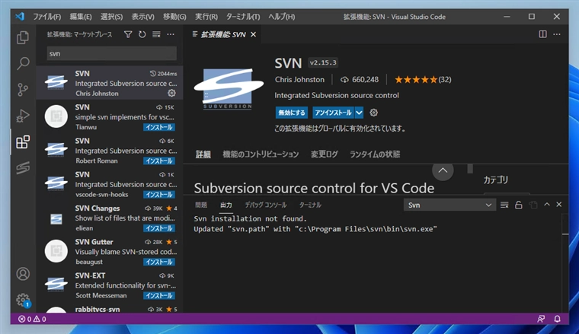Click the Subversion logo in extension details
579x334 pixels.
(229, 89)
